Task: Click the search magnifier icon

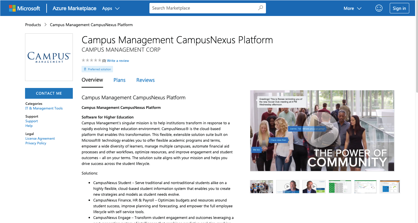Action: click(x=260, y=8)
